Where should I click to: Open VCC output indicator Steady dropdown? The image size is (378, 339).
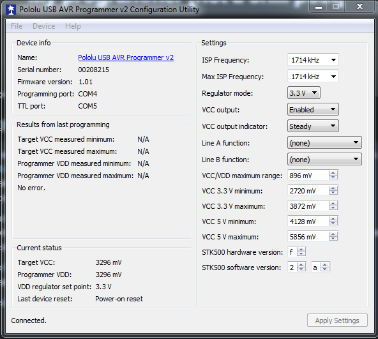(x=313, y=126)
